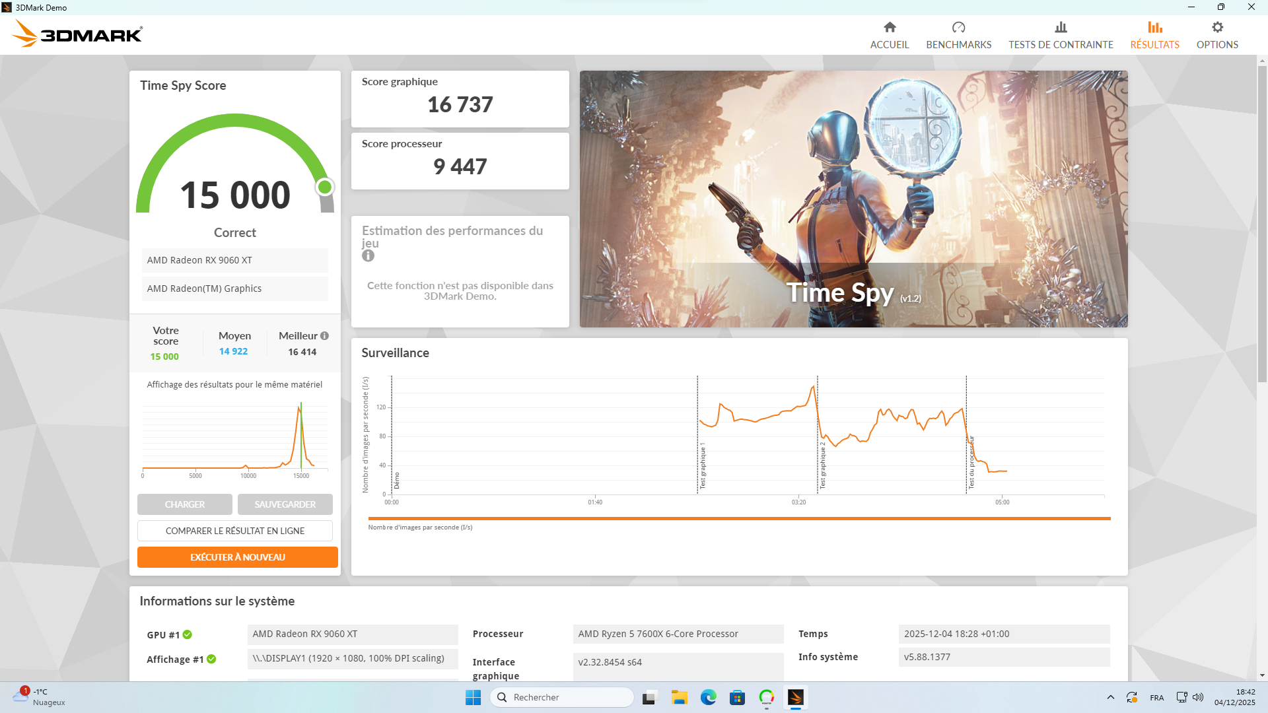The width and height of the screenshot is (1268, 713).
Task: Click the orange monitoring timeline bar
Action: 739,519
